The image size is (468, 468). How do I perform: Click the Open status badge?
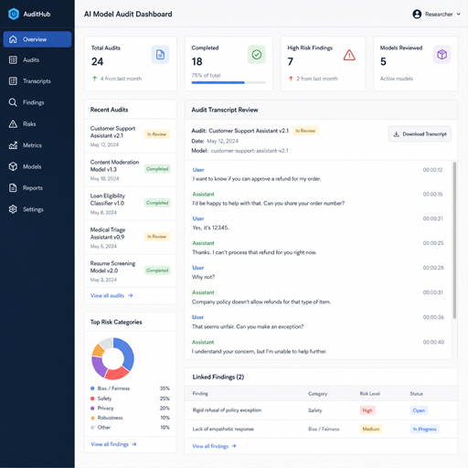pyautogui.click(x=419, y=410)
